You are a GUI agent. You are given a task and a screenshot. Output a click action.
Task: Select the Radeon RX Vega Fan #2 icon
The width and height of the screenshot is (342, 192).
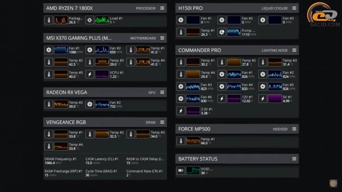tap(90, 104)
